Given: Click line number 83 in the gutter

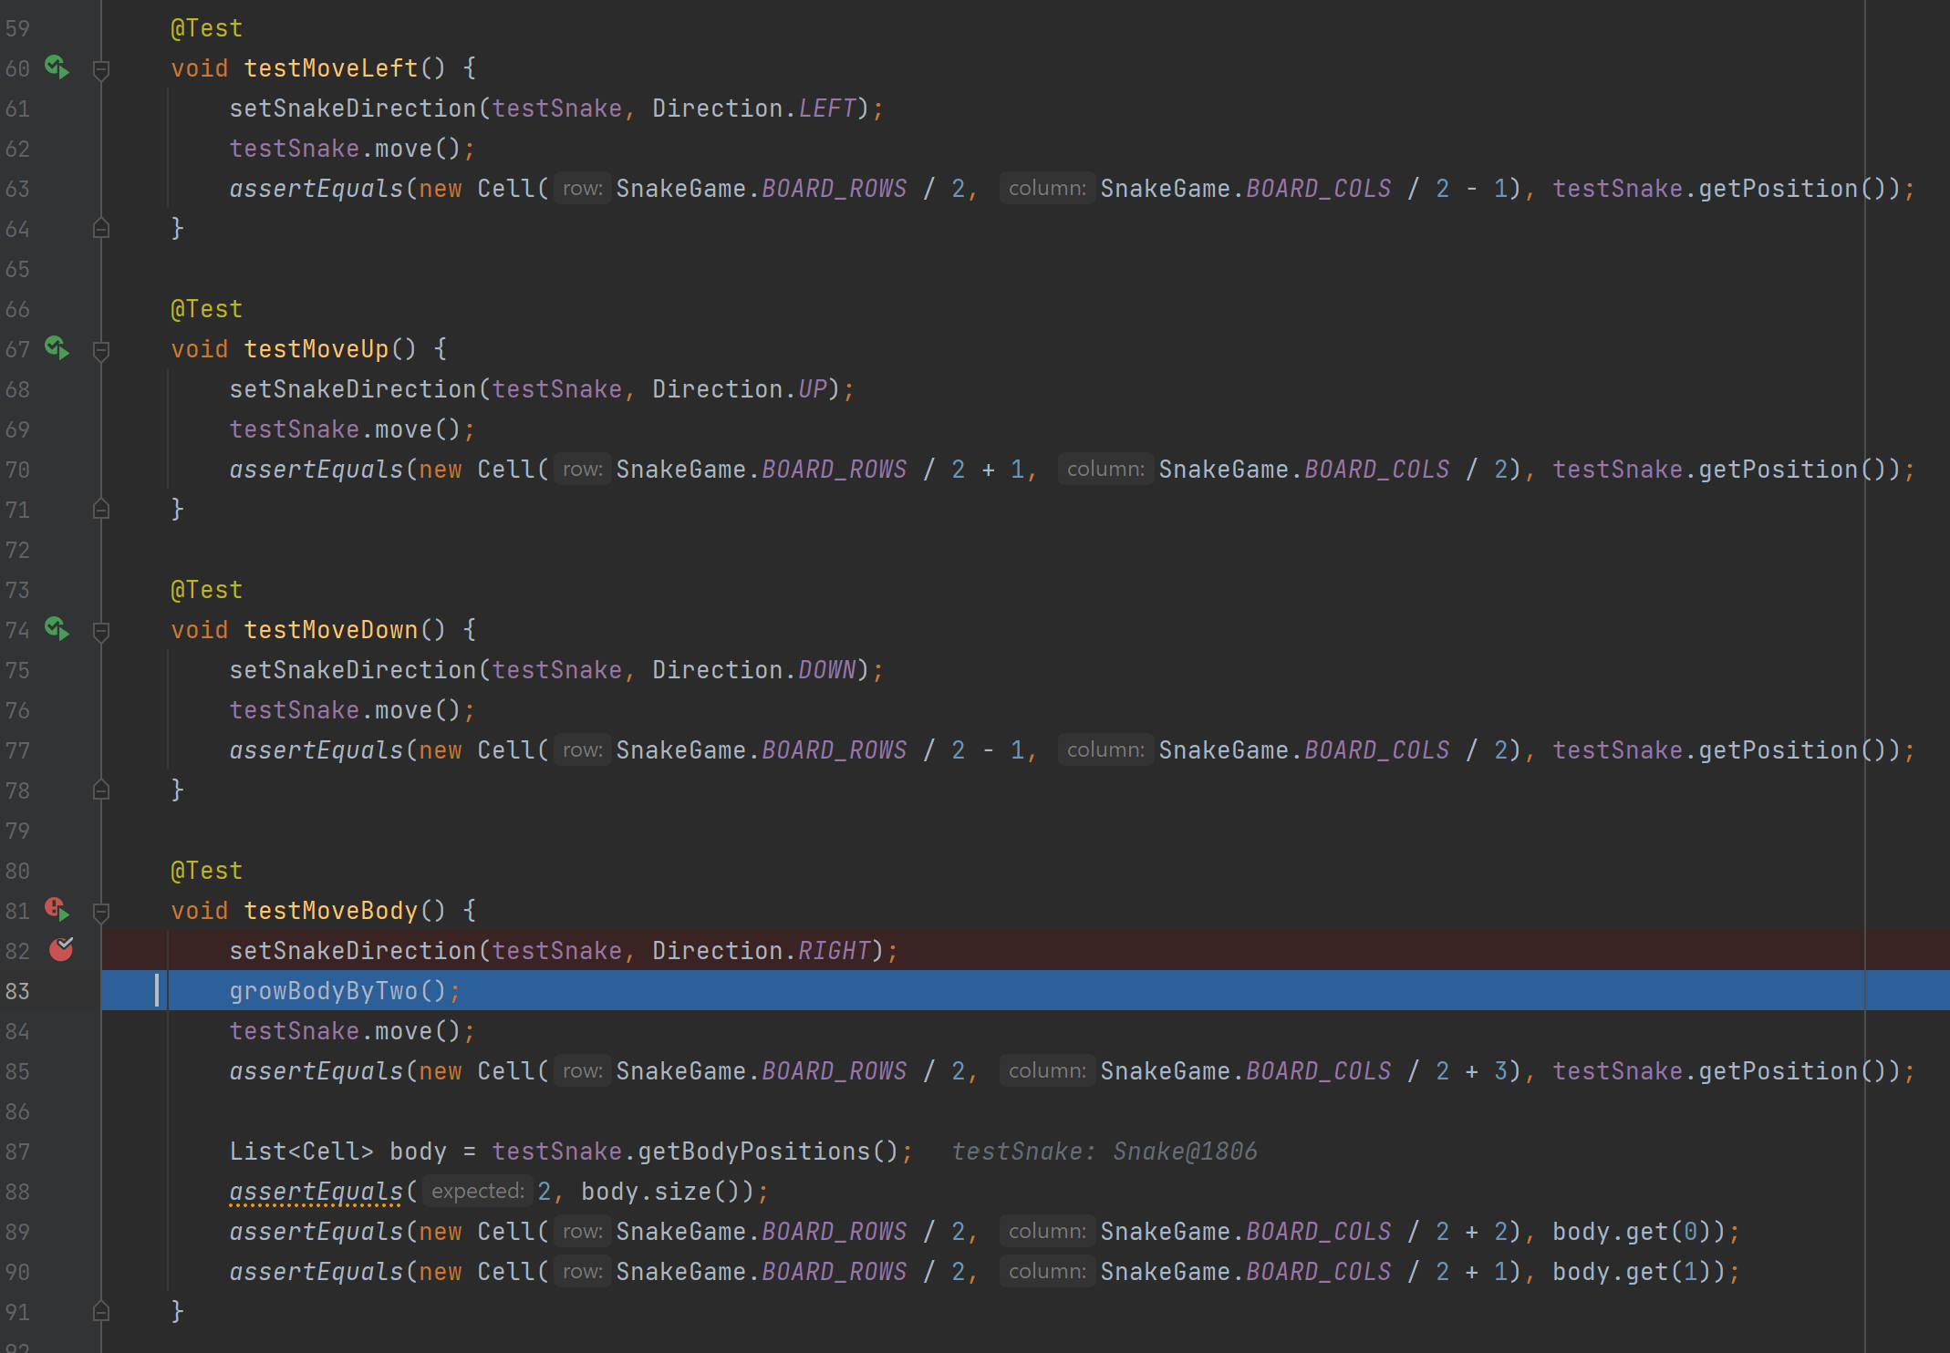Looking at the screenshot, I should 17,991.
